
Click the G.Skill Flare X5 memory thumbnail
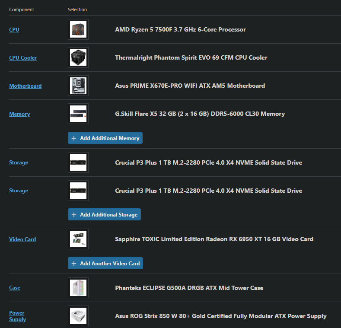(x=78, y=114)
